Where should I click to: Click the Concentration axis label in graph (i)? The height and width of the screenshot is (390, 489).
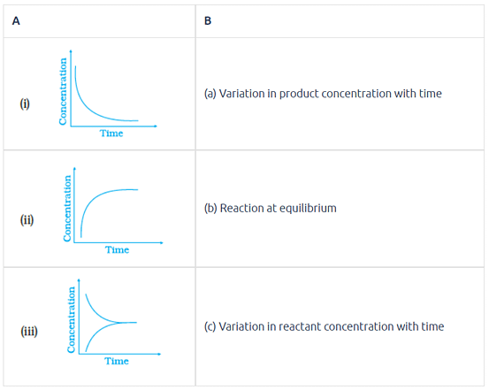coord(63,91)
